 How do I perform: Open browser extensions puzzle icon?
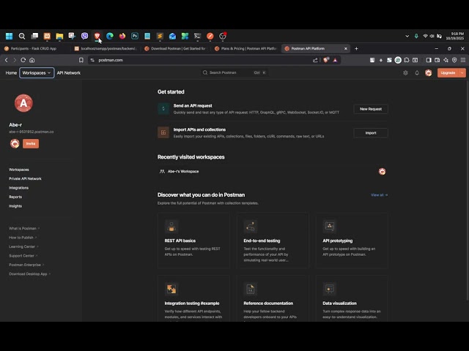tap(407, 60)
